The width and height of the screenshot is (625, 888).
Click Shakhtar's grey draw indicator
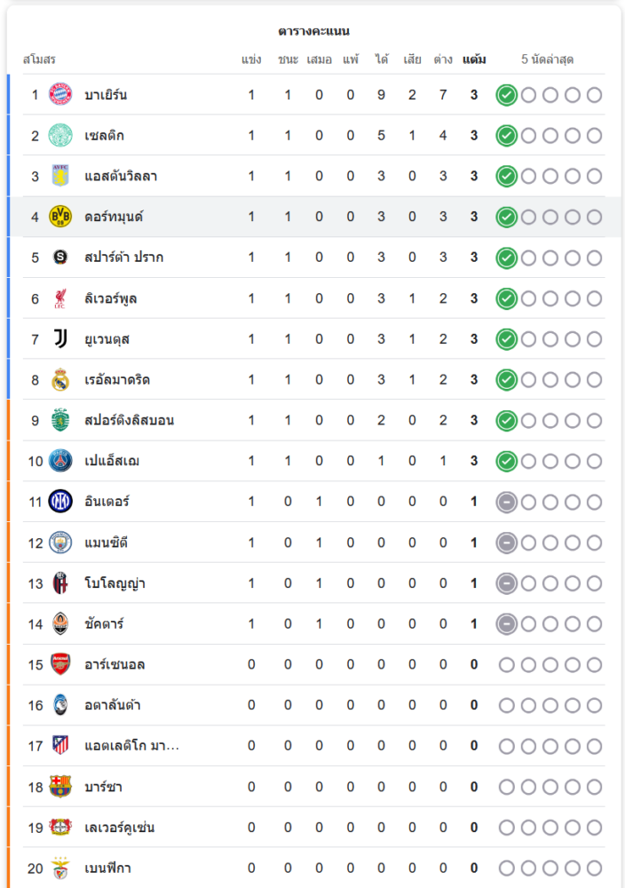click(x=506, y=624)
